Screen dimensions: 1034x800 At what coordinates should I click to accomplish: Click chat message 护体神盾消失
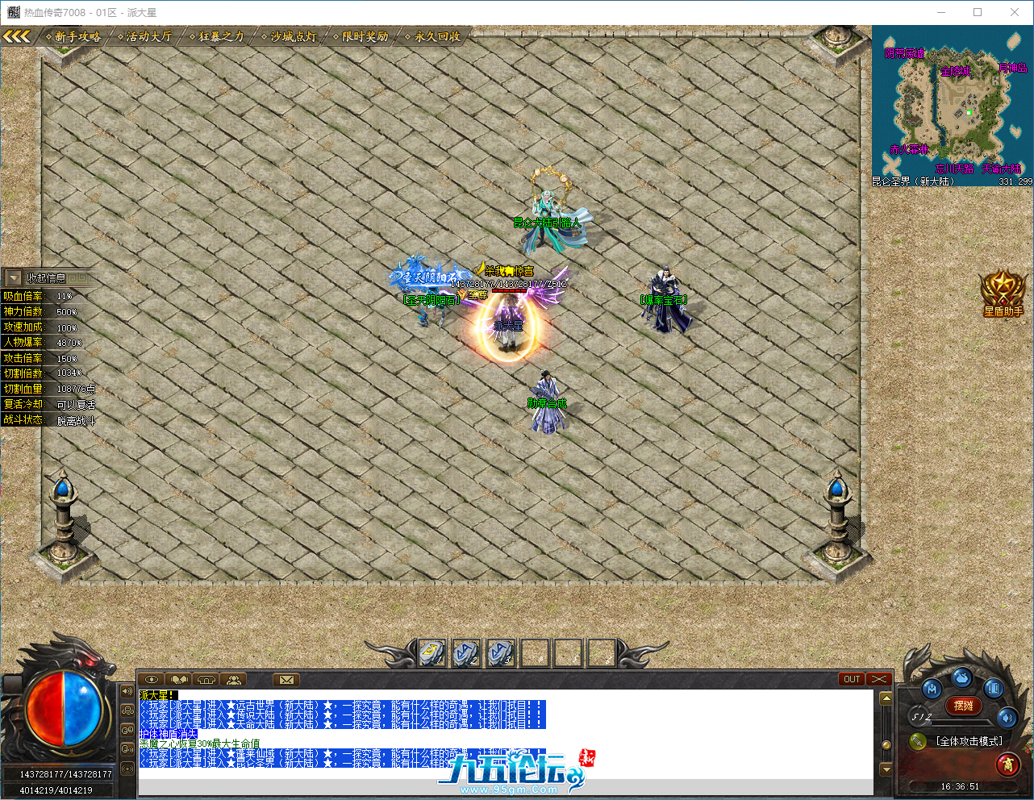click(168, 734)
